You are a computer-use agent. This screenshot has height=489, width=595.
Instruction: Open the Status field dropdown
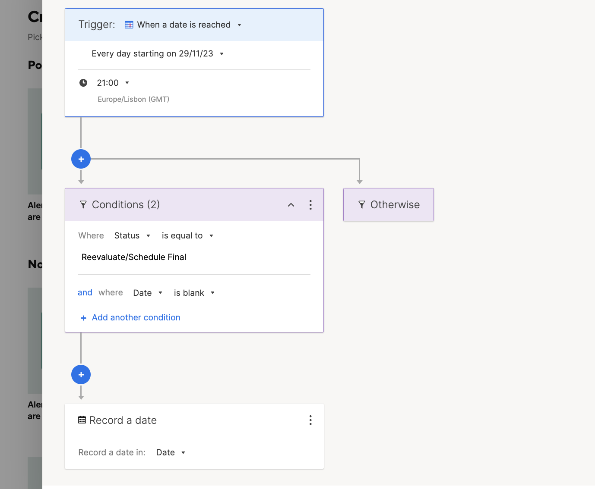[x=132, y=235]
